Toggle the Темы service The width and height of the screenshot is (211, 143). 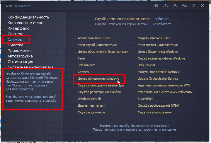81,58
